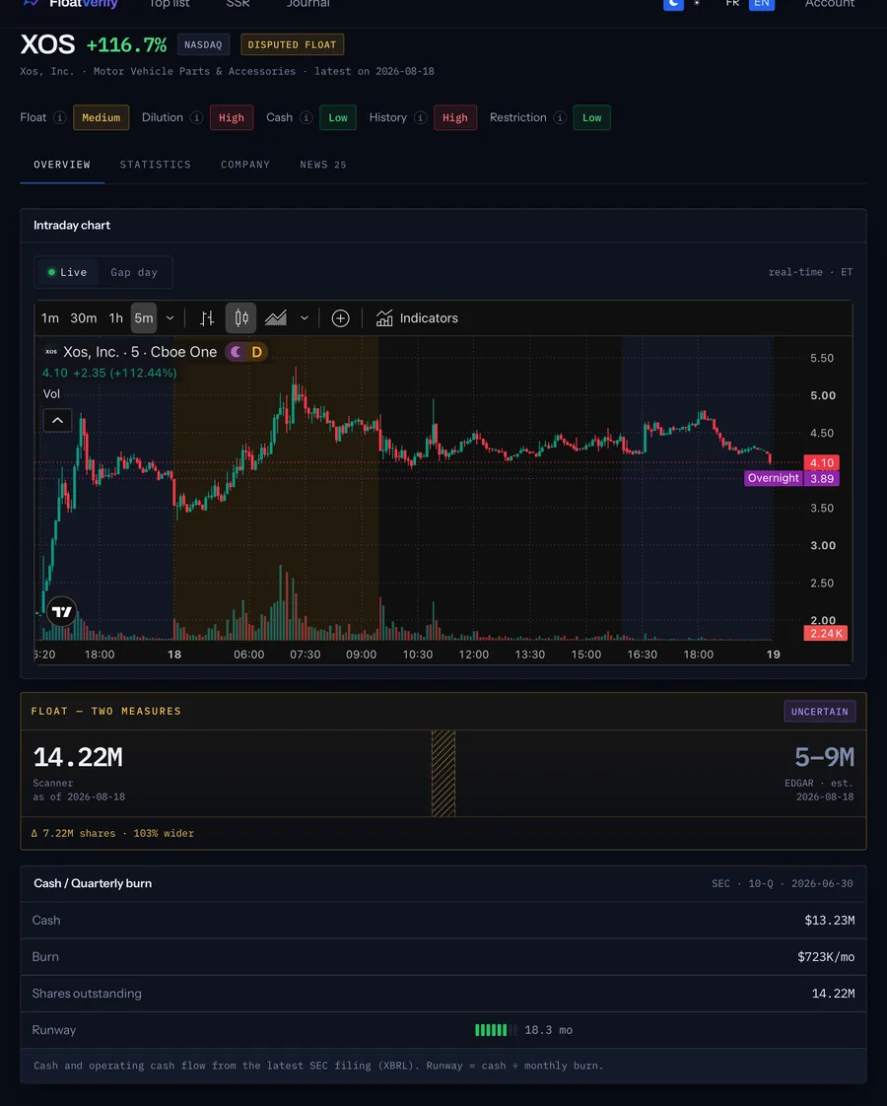This screenshot has height=1106, width=887.
Task: Switch to light theme sun icon
Action: [697, 4]
